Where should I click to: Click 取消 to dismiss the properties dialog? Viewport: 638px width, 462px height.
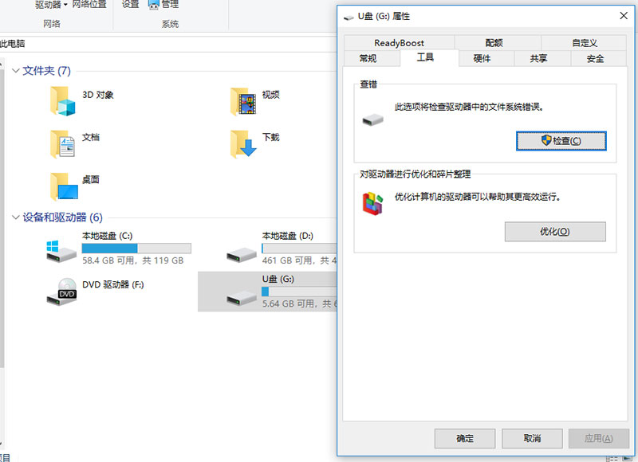pyautogui.click(x=531, y=438)
